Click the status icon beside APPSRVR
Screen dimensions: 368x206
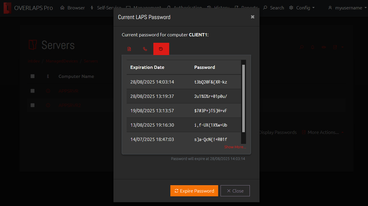tap(48, 91)
